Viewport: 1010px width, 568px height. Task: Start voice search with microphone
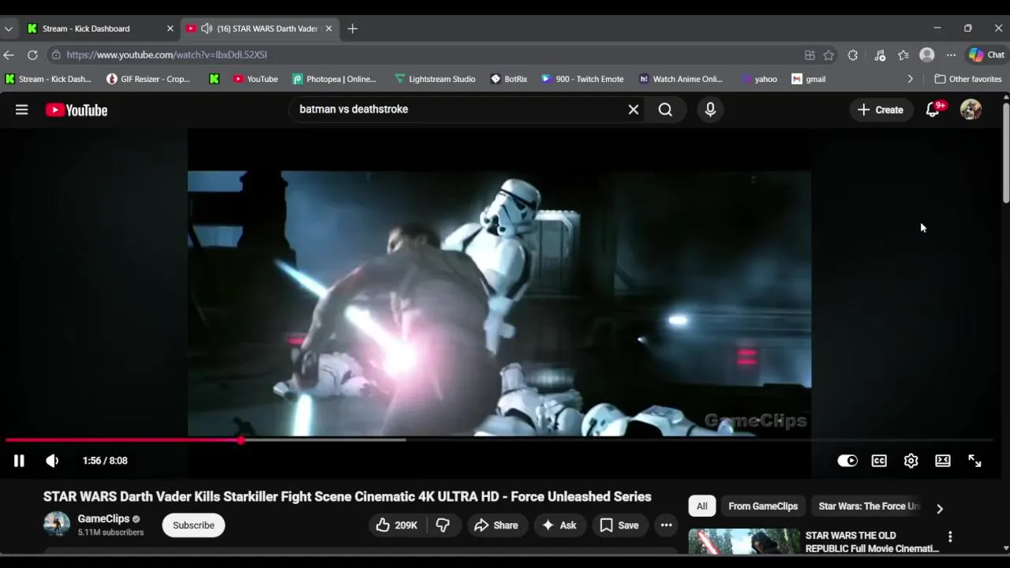(710, 110)
